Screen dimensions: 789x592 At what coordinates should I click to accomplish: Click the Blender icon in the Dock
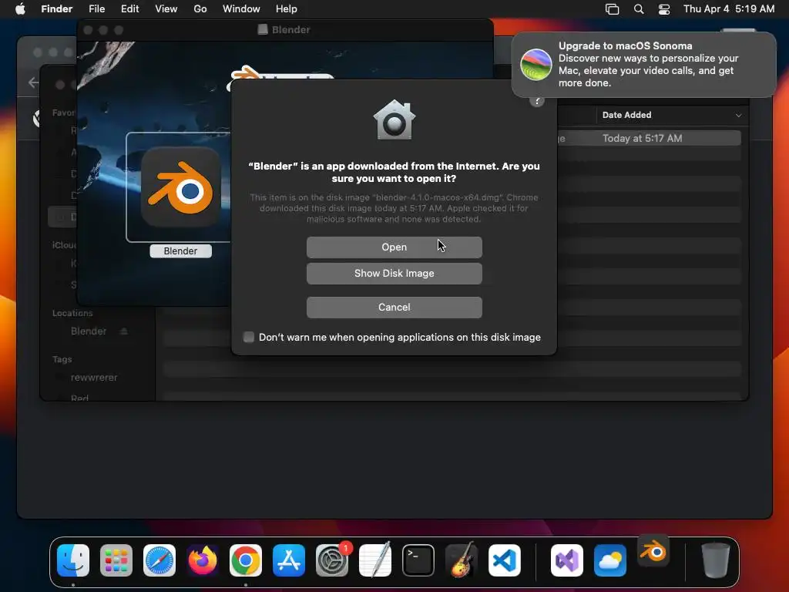pyautogui.click(x=653, y=552)
